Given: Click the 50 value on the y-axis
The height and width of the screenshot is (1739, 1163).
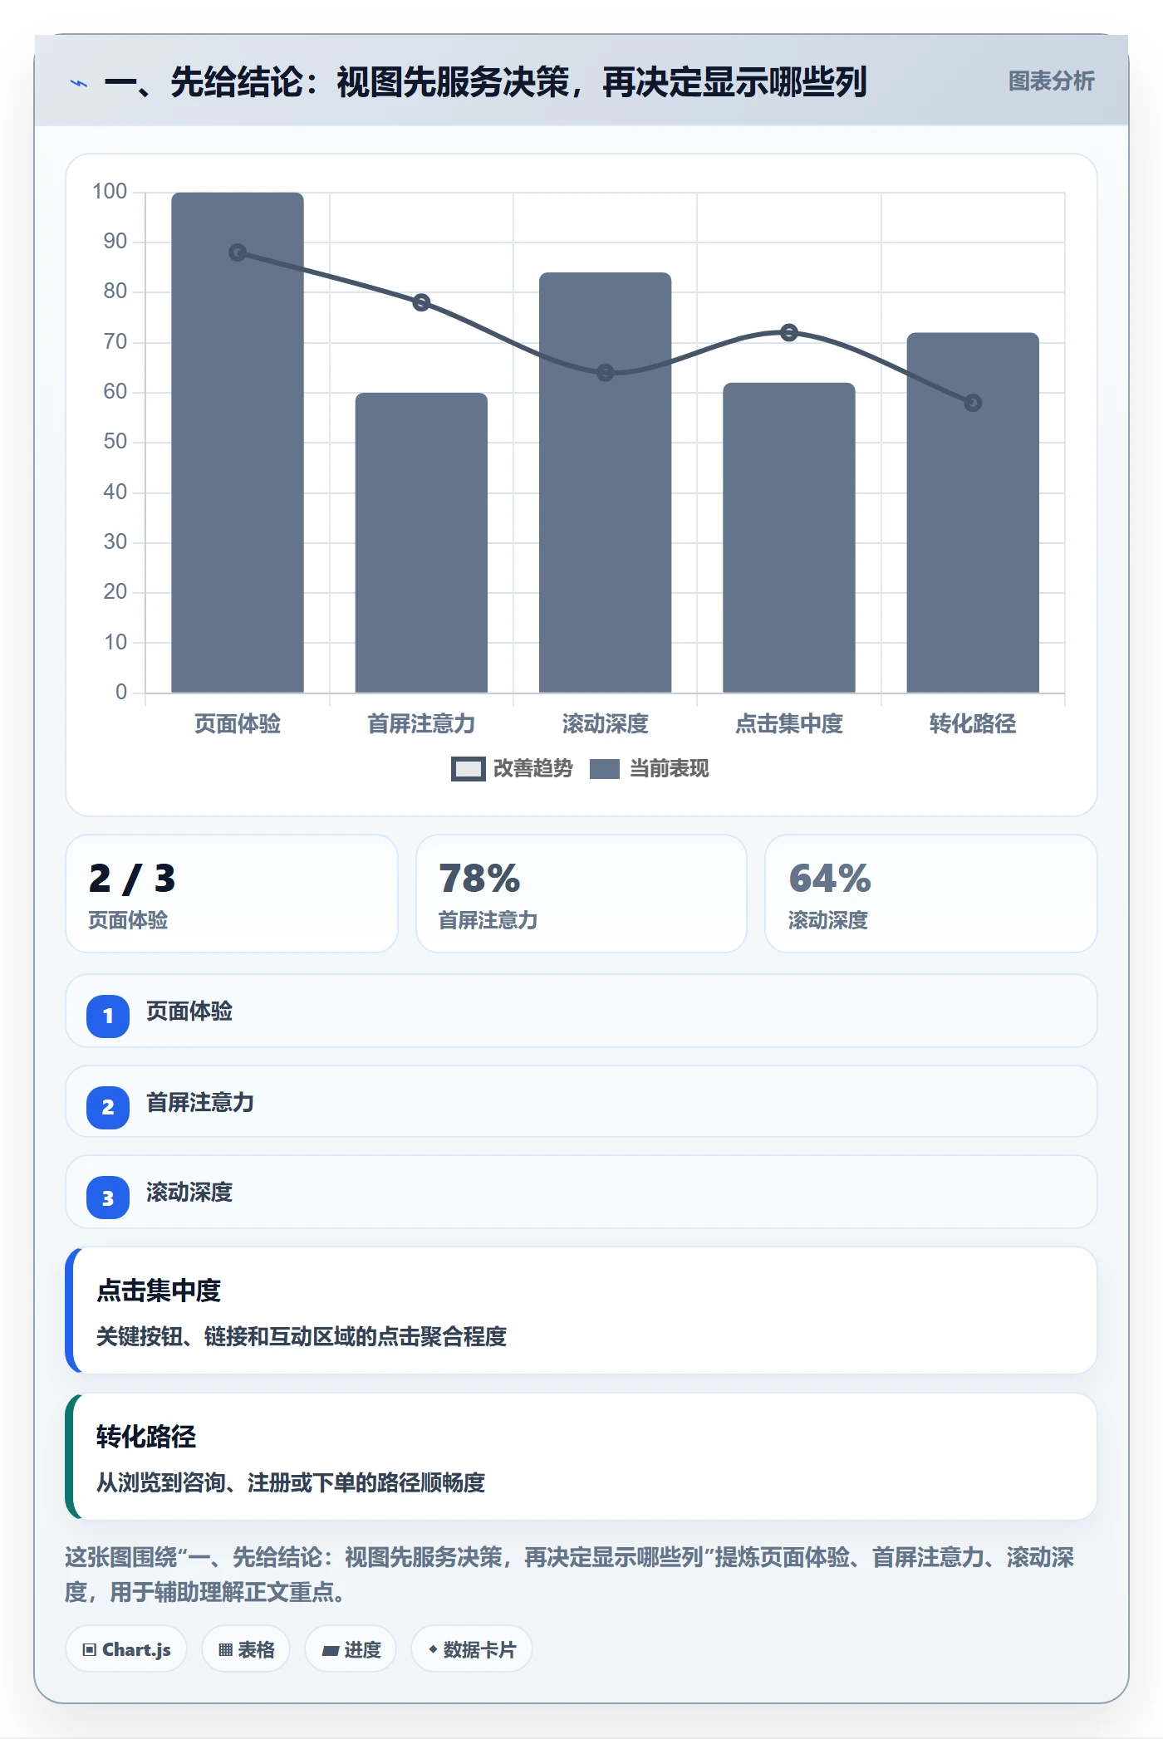Looking at the screenshot, I should point(115,442).
